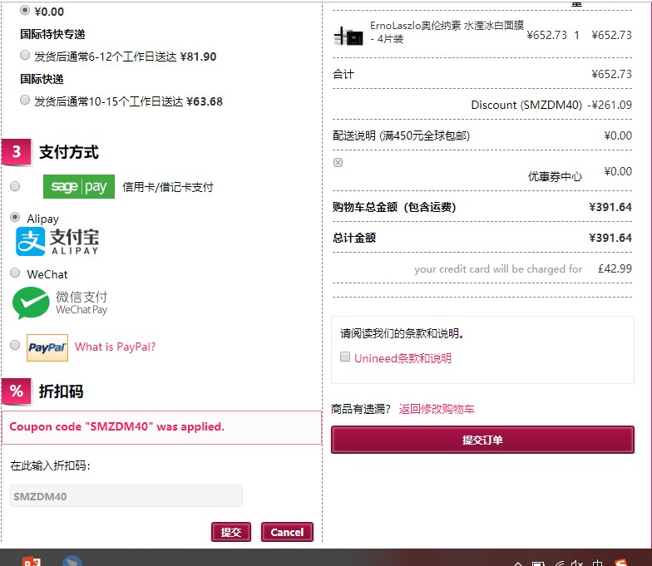Image resolution: width=652 pixels, height=566 pixels.
Task: Select the WeChat payment radio button
Action: pos(15,273)
